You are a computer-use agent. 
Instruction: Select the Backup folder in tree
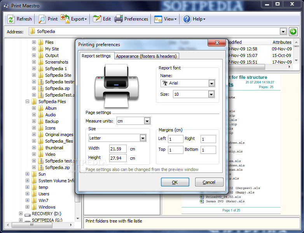click(52, 121)
